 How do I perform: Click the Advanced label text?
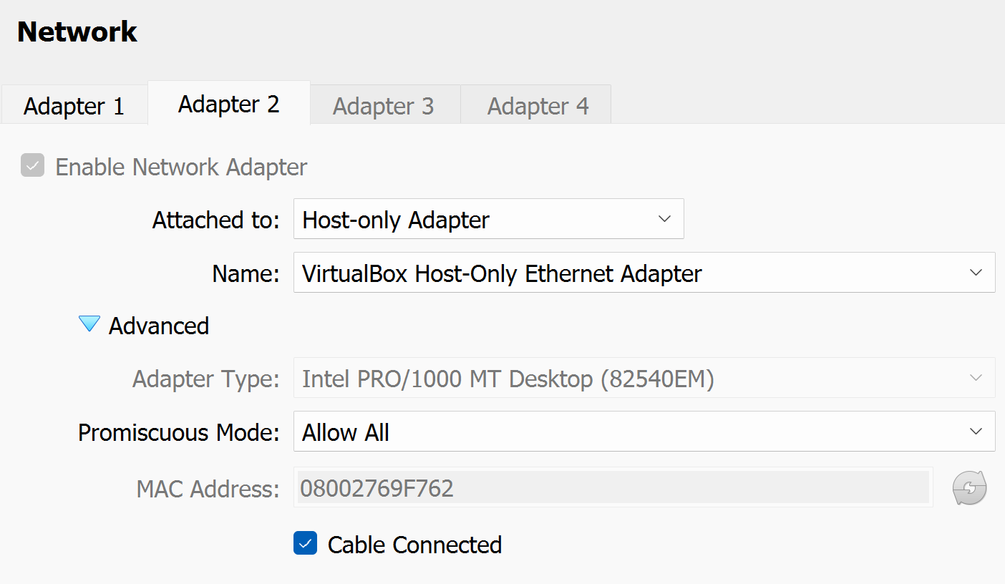coord(159,326)
